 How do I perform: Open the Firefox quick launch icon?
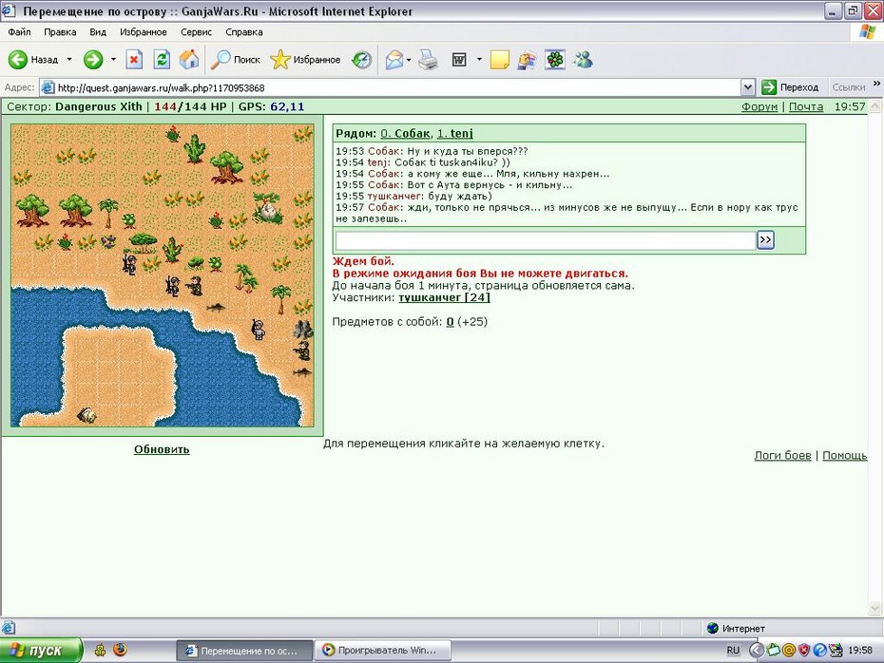click(120, 650)
